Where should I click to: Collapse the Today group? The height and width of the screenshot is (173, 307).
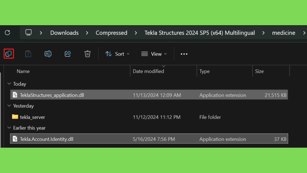point(9,84)
